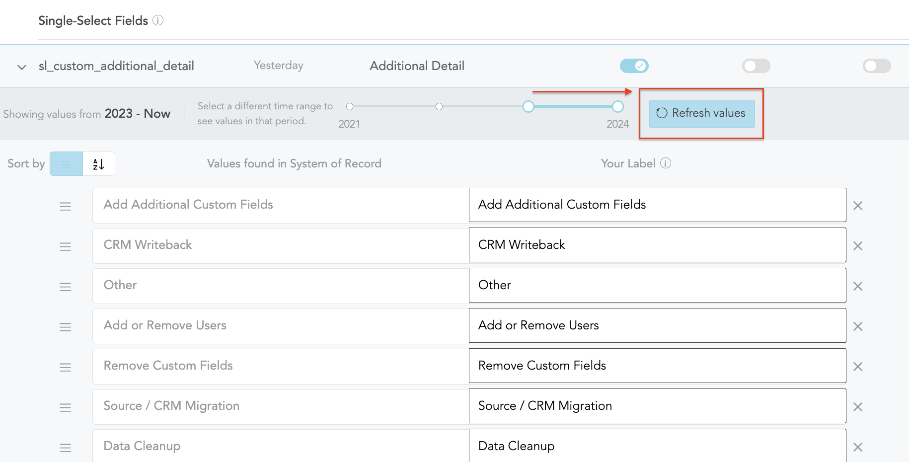Click the info icon beside Single-Select Fields

pos(158,20)
